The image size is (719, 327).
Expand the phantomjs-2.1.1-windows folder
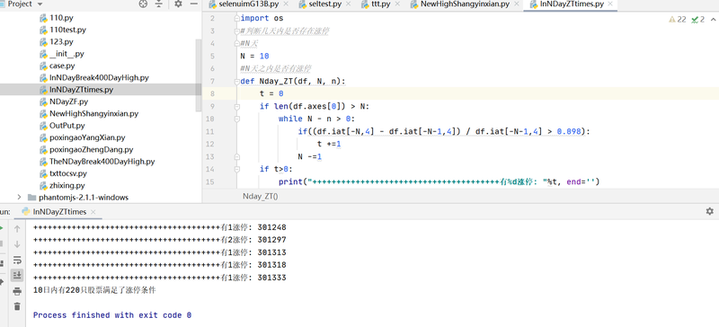[x=19, y=198]
